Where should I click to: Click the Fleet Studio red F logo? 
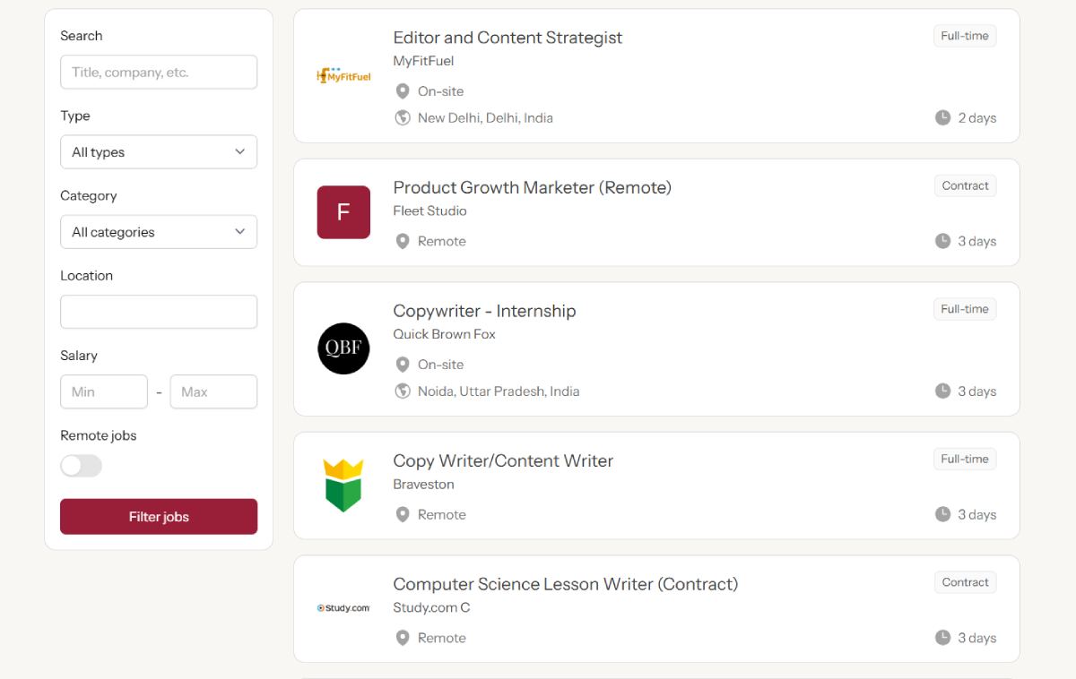[x=343, y=212]
